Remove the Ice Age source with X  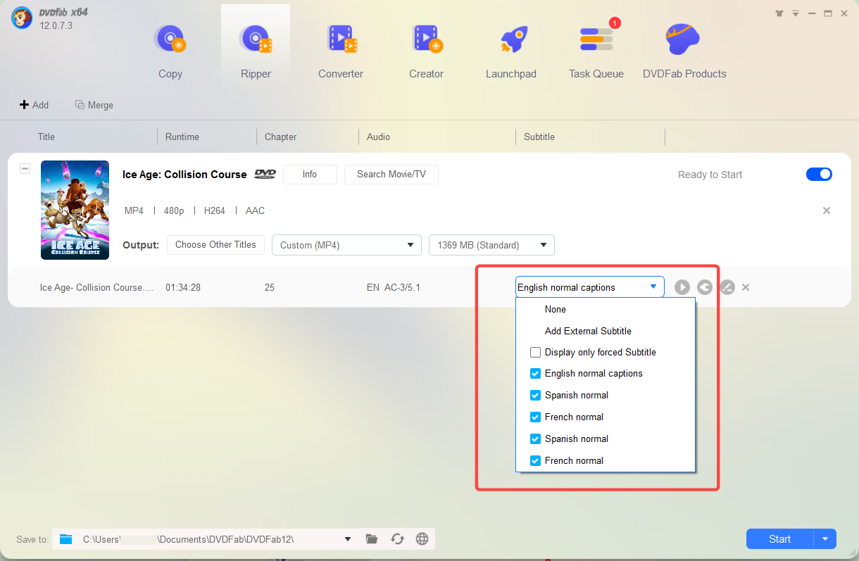(827, 210)
